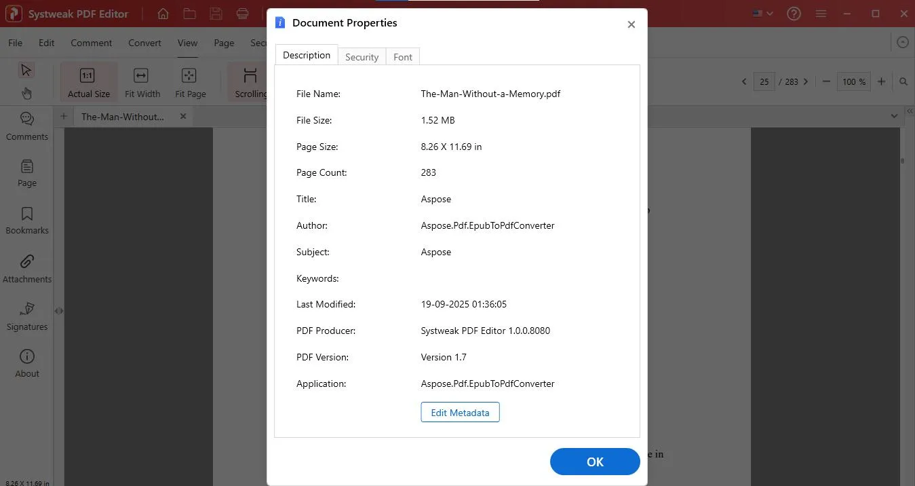The height and width of the screenshot is (486, 915).
Task: Switch to the Security tab
Action: pyautogui.click(x=362, y=56)
